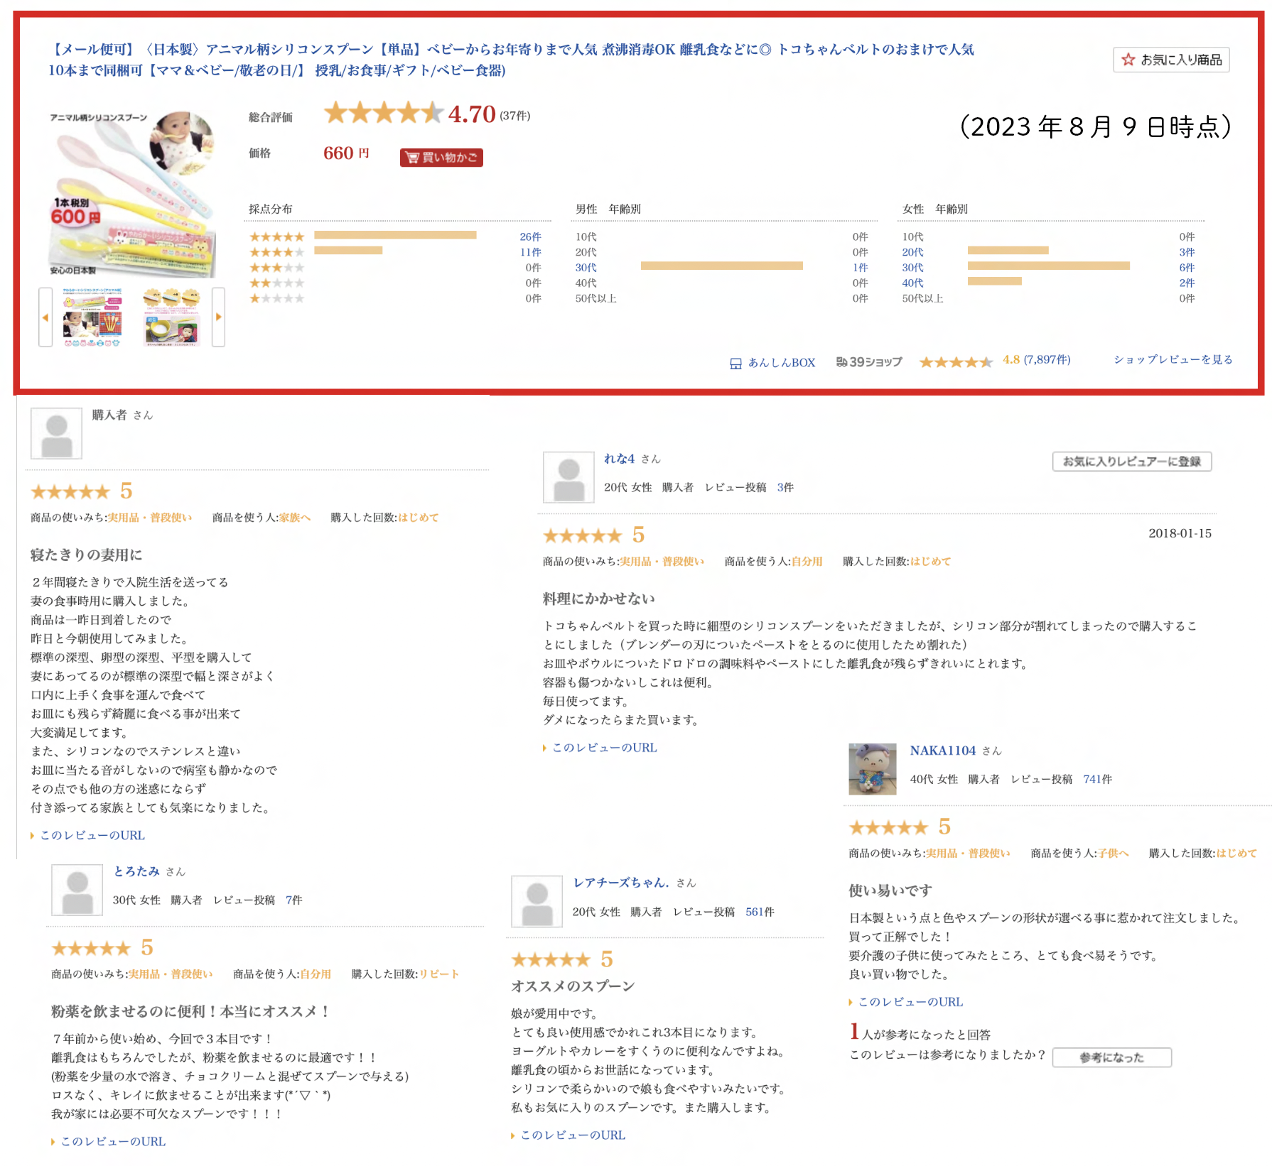Viewport: 1272px width, 1166px height.
Task: Select the second small product thumbnail
Action: pos(172,317)
